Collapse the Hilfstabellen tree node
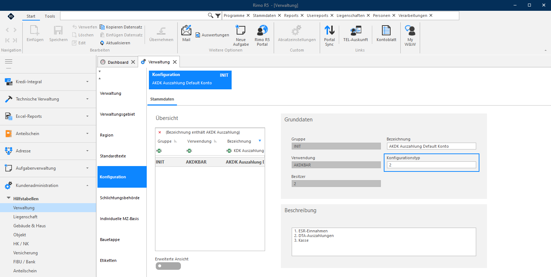This screenshot has height=277, width=551. [x=8, y=198]
